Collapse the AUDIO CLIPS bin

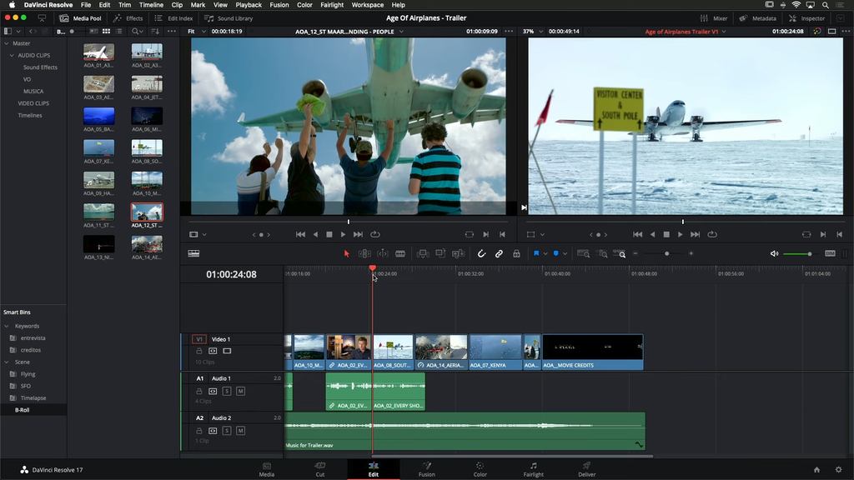12,56
